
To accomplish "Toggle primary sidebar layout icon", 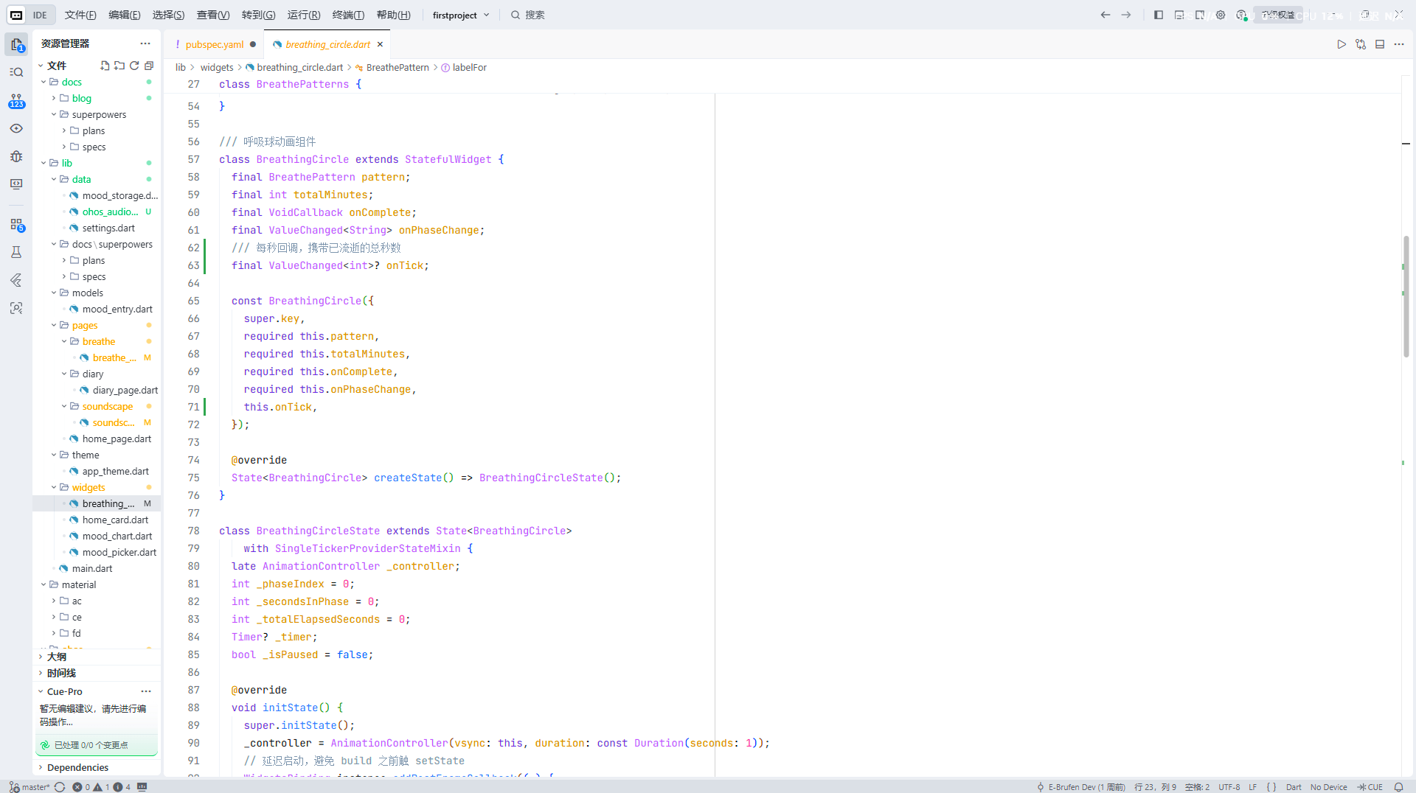I will click(1159, 15).
